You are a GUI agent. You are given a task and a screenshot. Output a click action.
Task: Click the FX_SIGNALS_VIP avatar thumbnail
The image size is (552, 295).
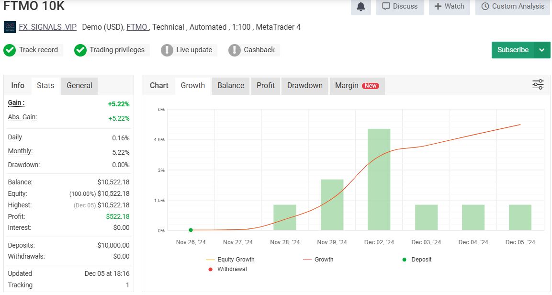[x=10, y=27]
